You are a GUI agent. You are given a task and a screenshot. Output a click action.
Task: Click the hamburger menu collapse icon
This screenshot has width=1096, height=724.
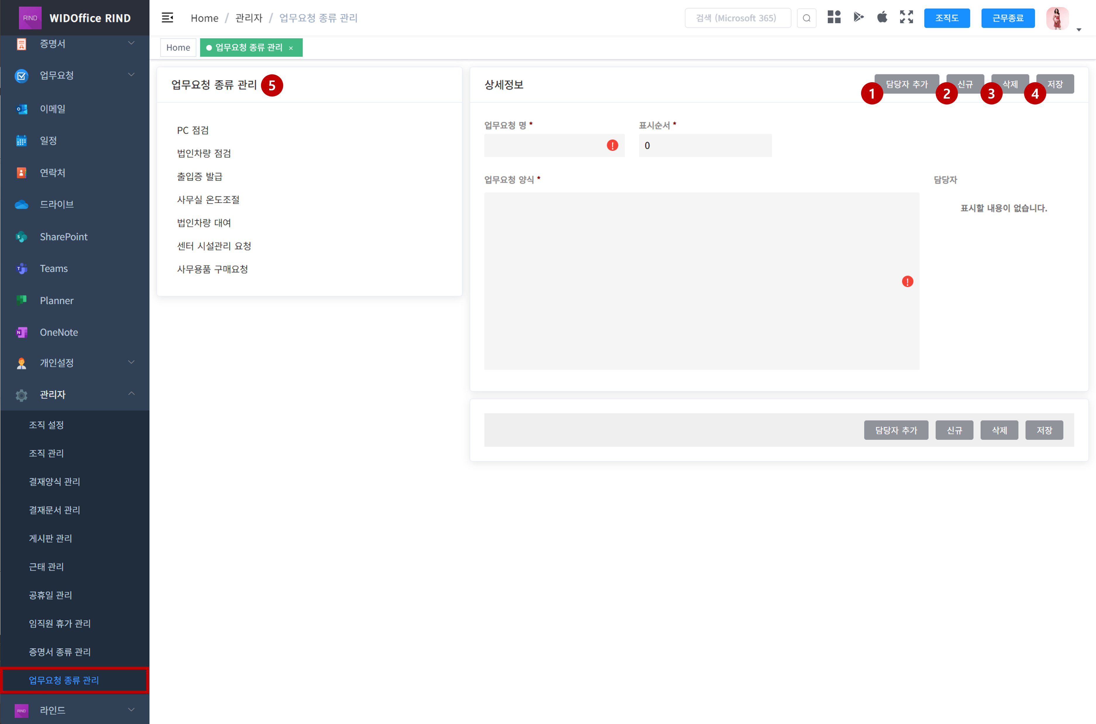coord(167,18)
